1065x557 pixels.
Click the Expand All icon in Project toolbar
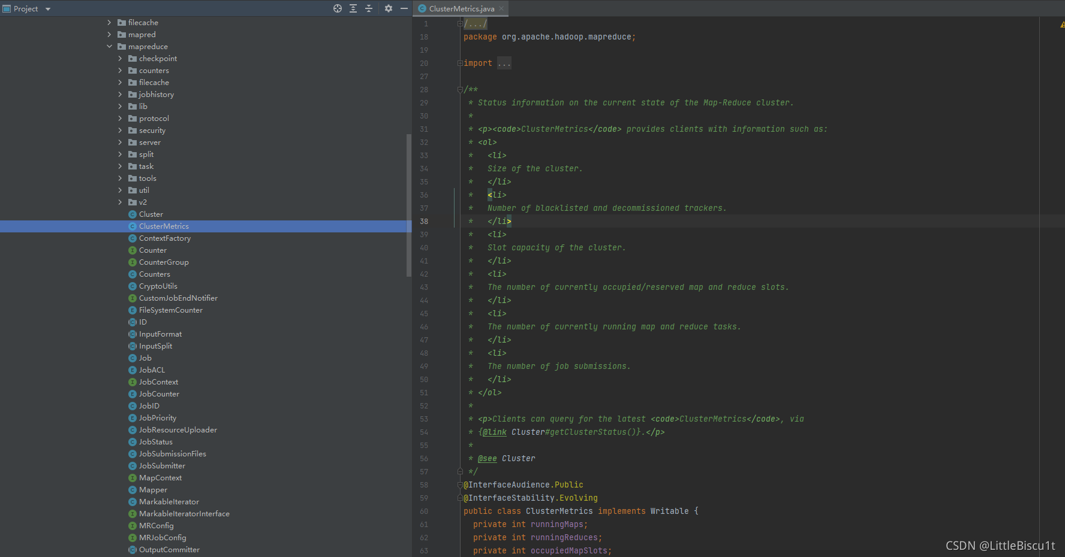353,8
